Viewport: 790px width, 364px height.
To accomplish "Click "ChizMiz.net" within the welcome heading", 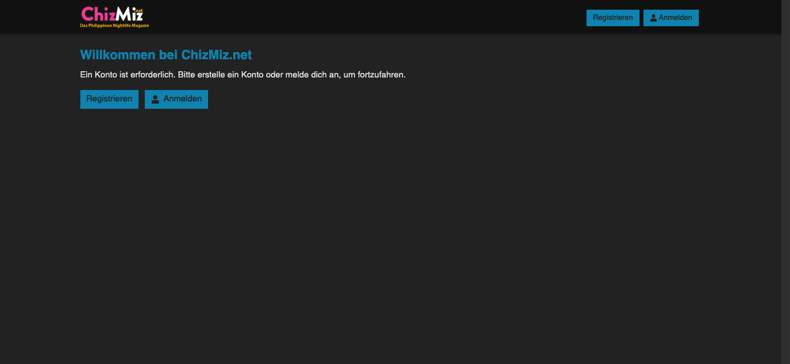I will 217,55.
